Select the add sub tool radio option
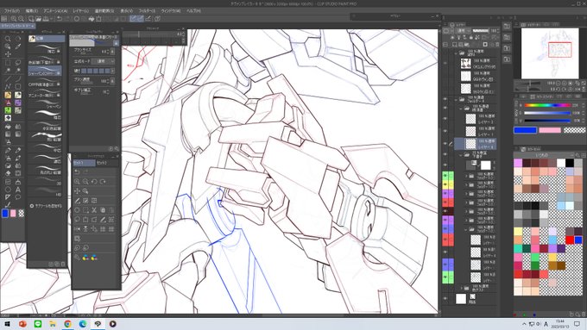Viewport: 587px width, 330px height. coord(32,206)
